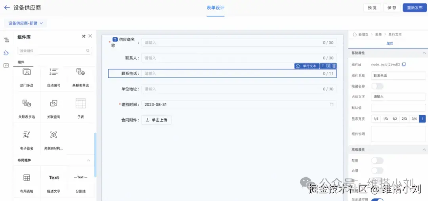This screenshot has width=428, height=201.
Task: Switch to the 表单设计 tab
Action: point(215,8)
